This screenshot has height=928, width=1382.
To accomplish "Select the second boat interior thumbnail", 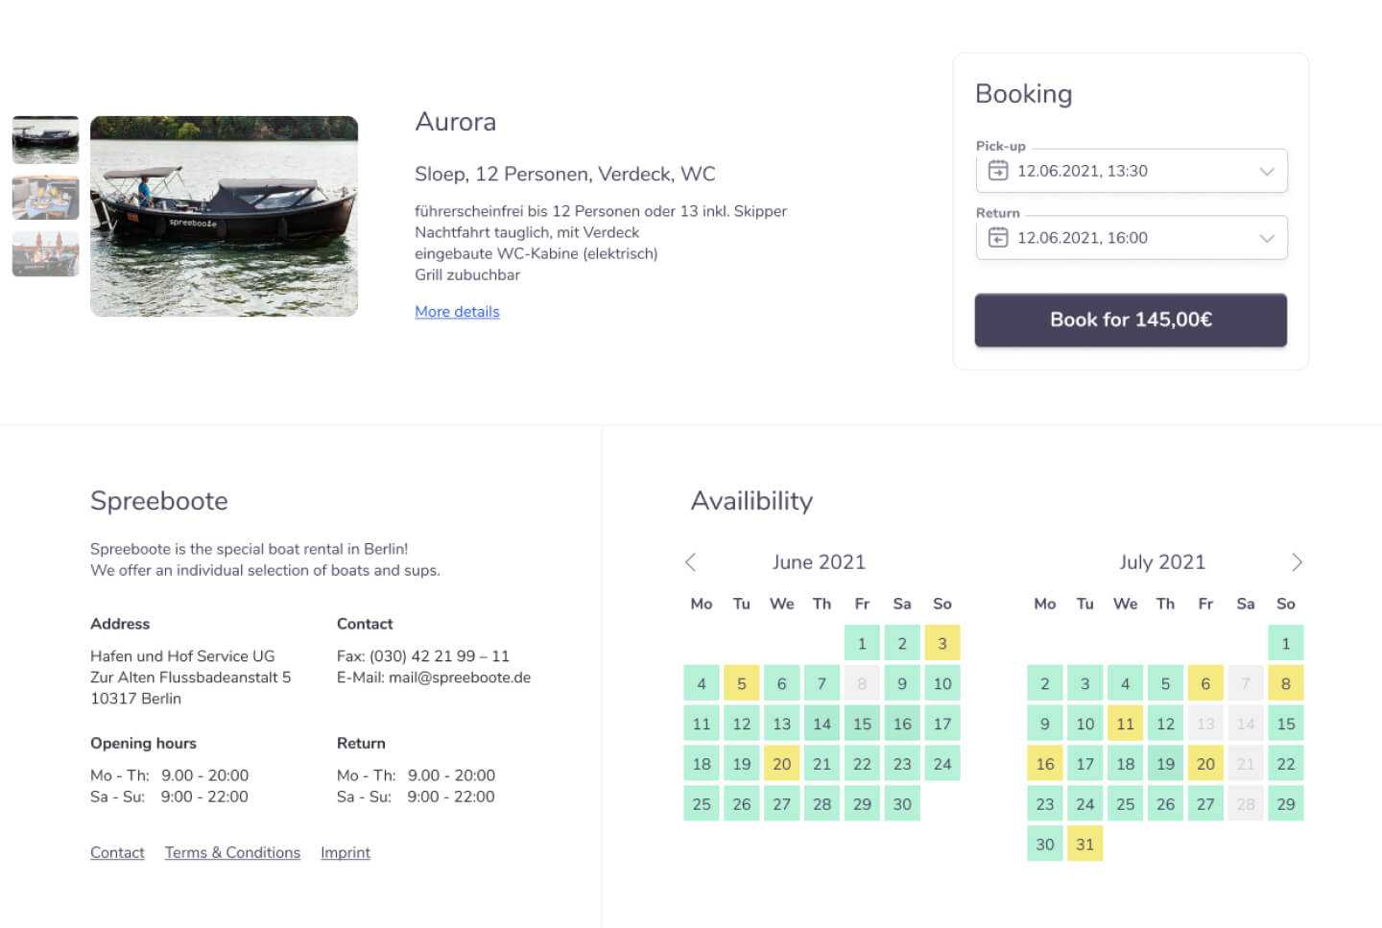I will (x=45, y=197).
